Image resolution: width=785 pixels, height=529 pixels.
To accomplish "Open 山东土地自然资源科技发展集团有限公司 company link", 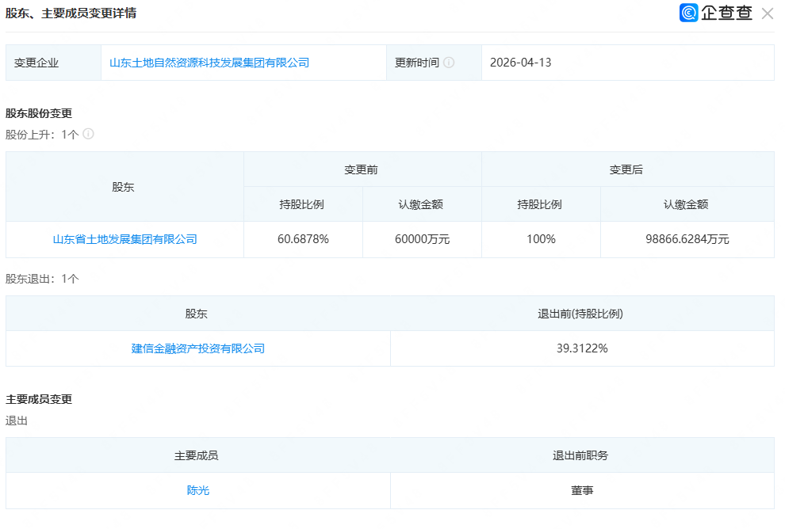I will coord(209,63).
